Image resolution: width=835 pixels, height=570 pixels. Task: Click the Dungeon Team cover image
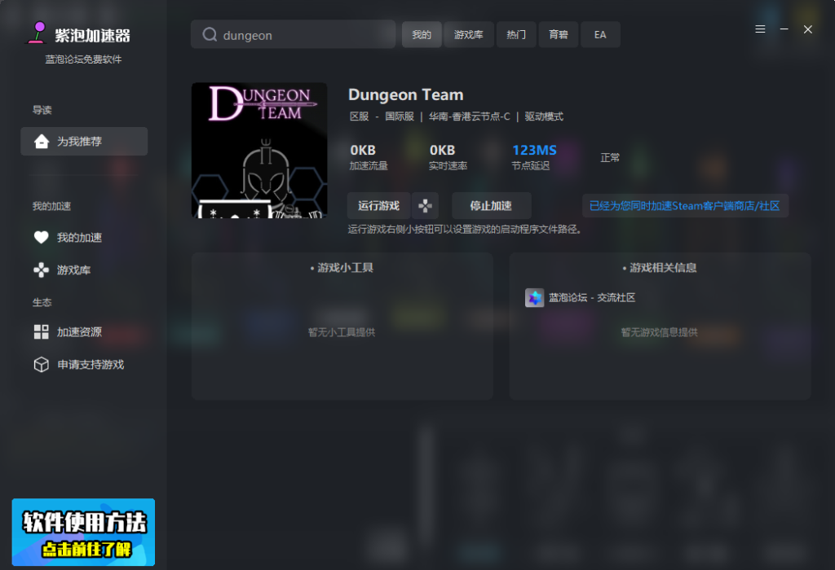point(259,151)
